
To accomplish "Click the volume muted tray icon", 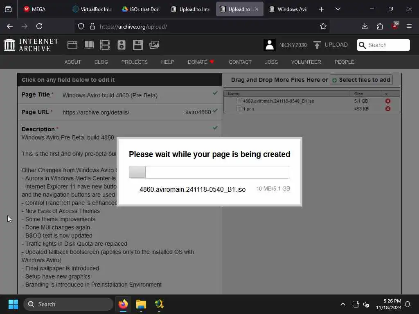I will 366,304.
